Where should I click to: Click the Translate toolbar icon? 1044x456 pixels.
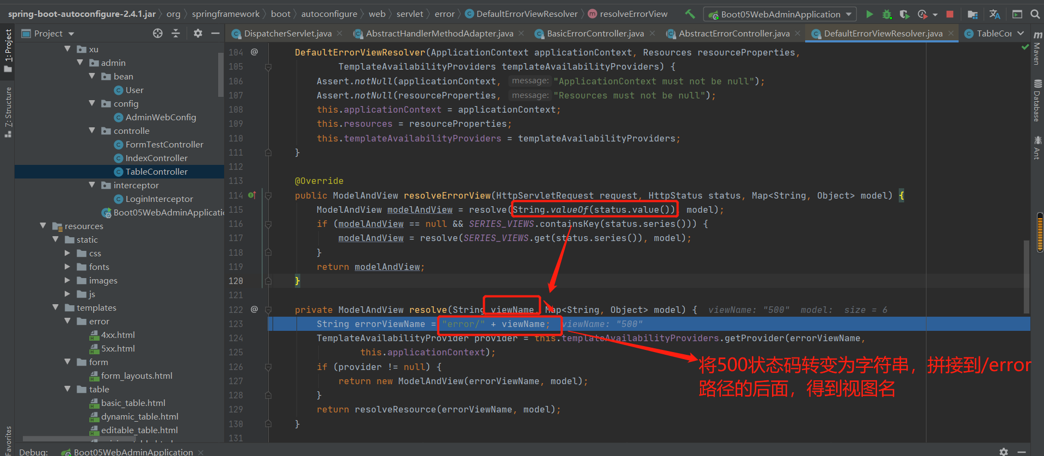coord(994,14)
